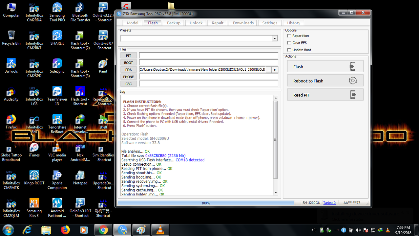Launch Audacity from the desktop
The height and width of the screenshot is (236, 420).
click(11, 94)
